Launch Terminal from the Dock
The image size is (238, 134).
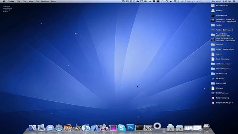(x=139, y=128)
